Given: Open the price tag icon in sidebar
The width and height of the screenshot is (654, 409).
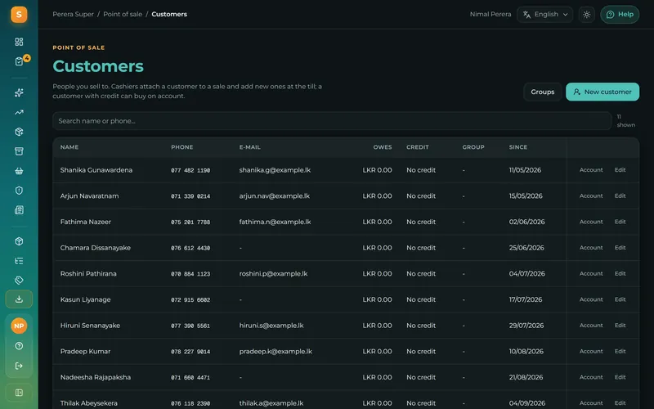Looking at the screenshot, I should 19,280.
